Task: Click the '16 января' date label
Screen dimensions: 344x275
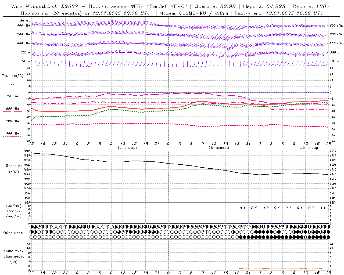Action: (310, 148)
